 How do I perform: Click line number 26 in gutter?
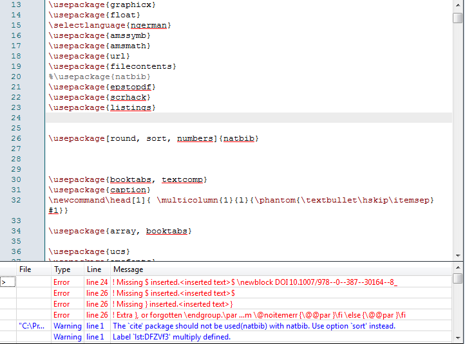[16, 138]
